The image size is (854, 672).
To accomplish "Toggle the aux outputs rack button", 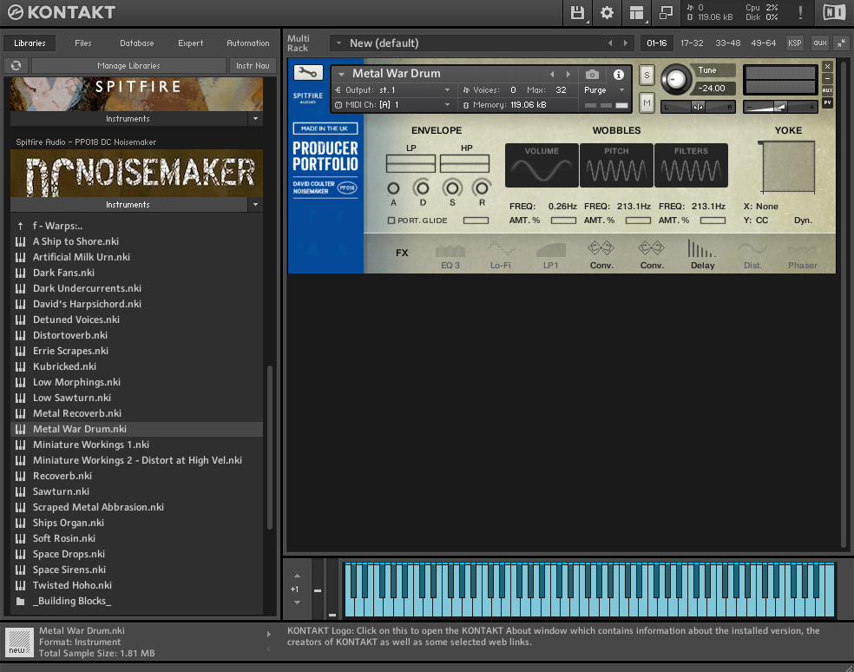I will click(x=819, y=43).
